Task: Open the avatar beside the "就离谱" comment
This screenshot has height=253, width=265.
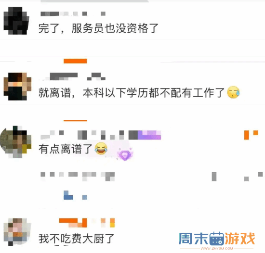Action: pyautogui.click(x=17, y=87)
